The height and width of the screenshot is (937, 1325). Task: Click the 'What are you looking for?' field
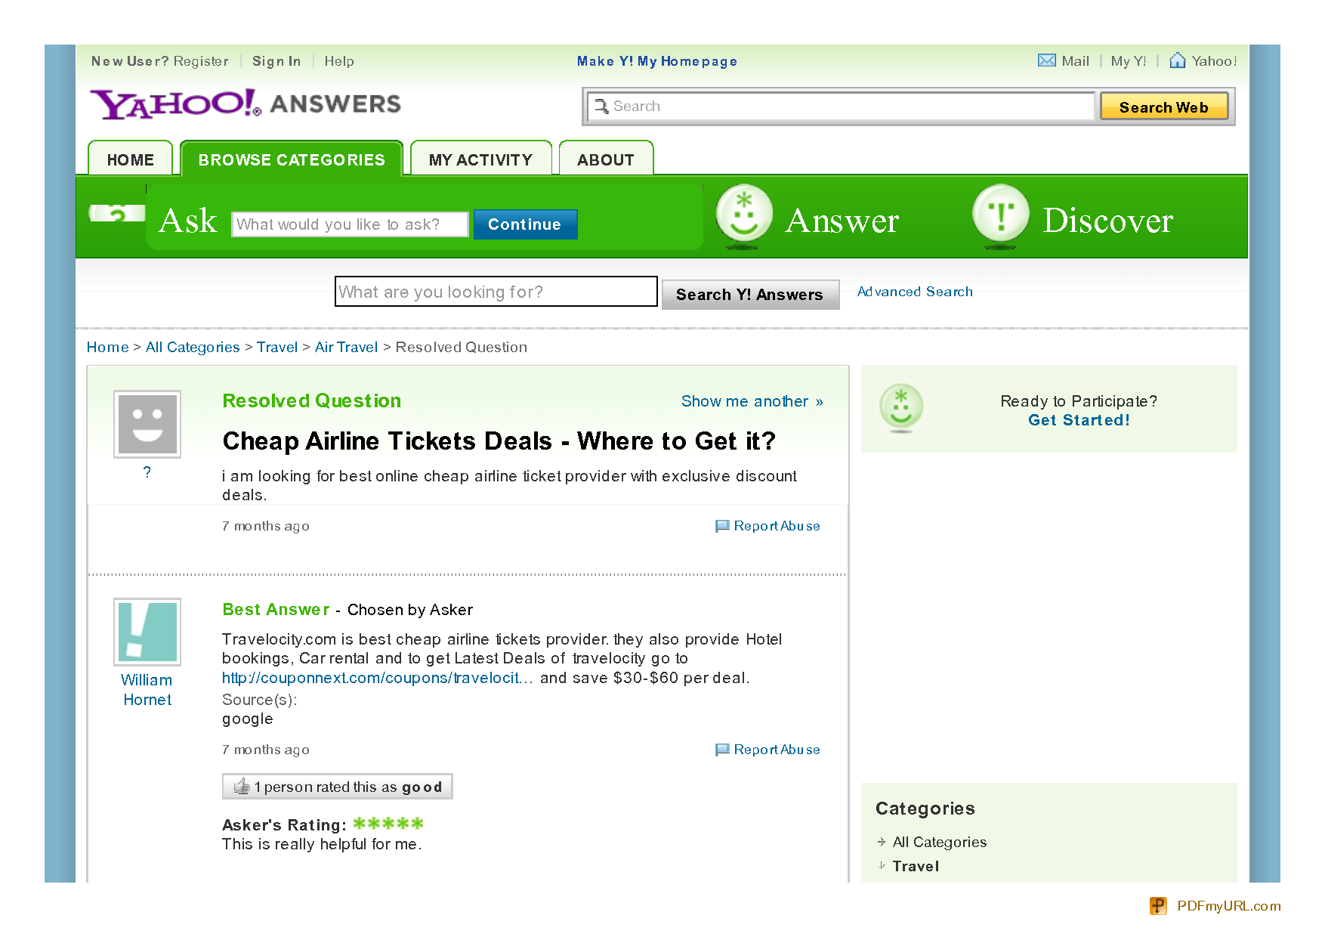(x=496, y=292)
